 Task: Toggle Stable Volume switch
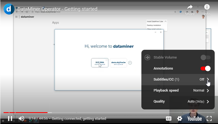(x=206, y=57)
